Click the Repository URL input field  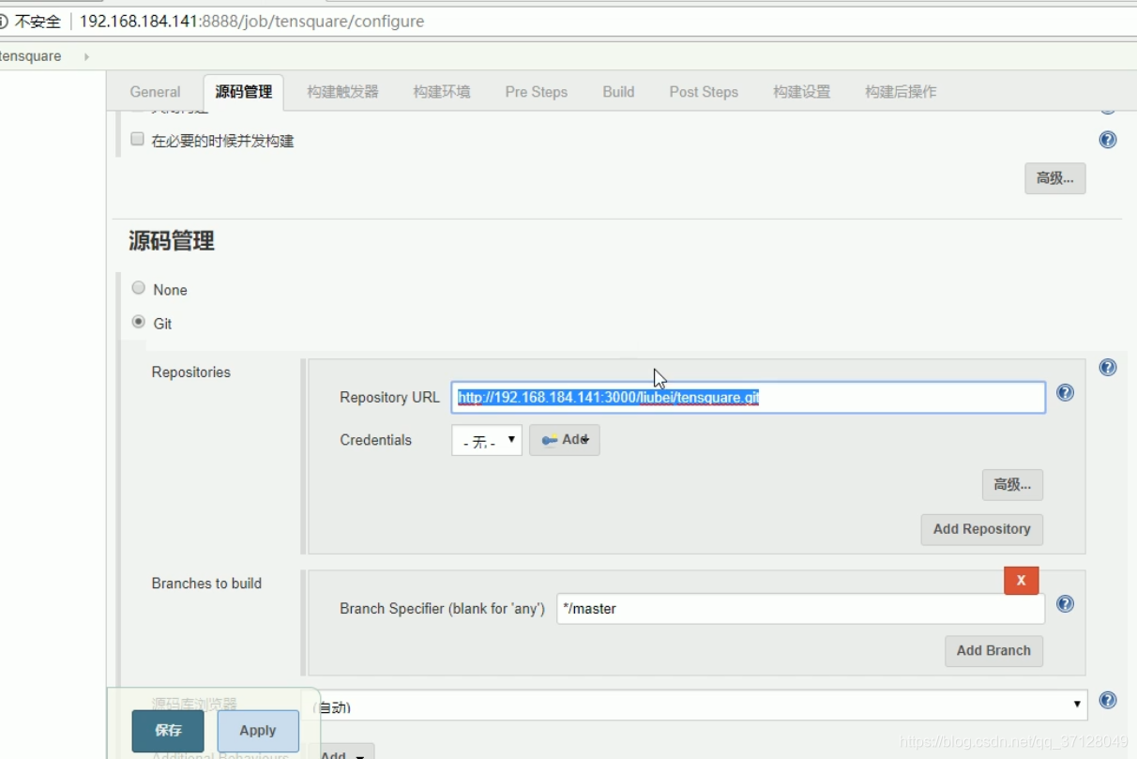pos(749,398)
